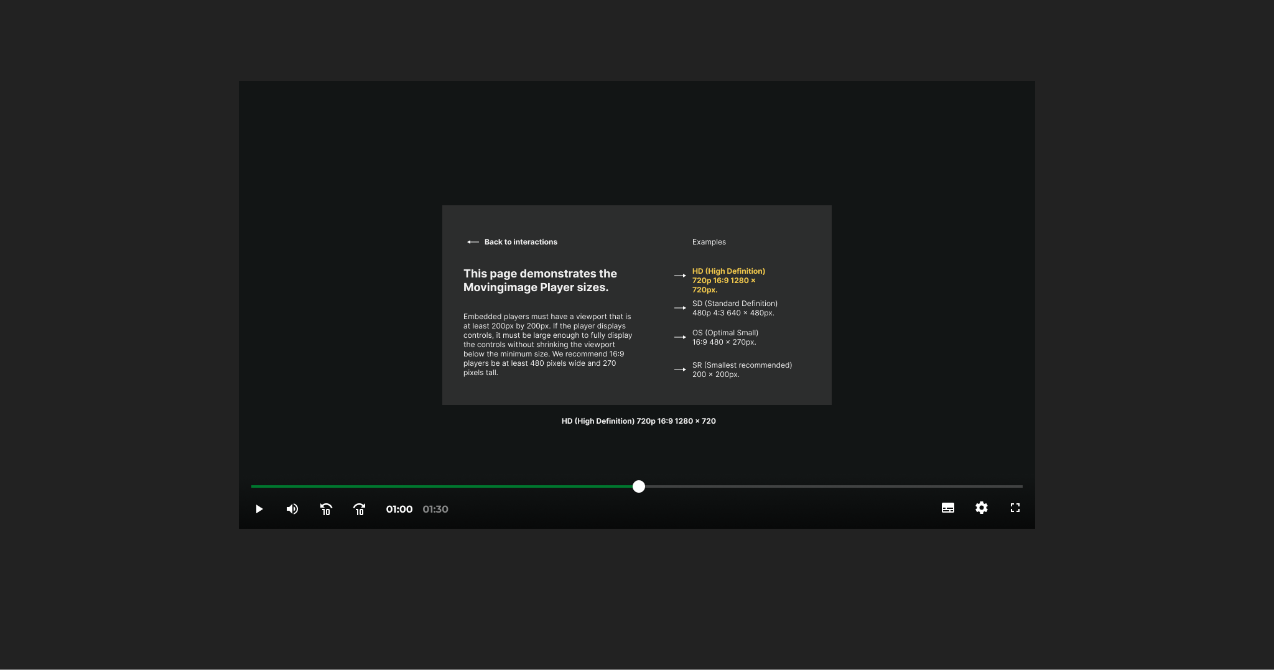The width and height of the screenshot is (1274, 670).
Task: Start playback with the play icon
Action: (259, 509)
